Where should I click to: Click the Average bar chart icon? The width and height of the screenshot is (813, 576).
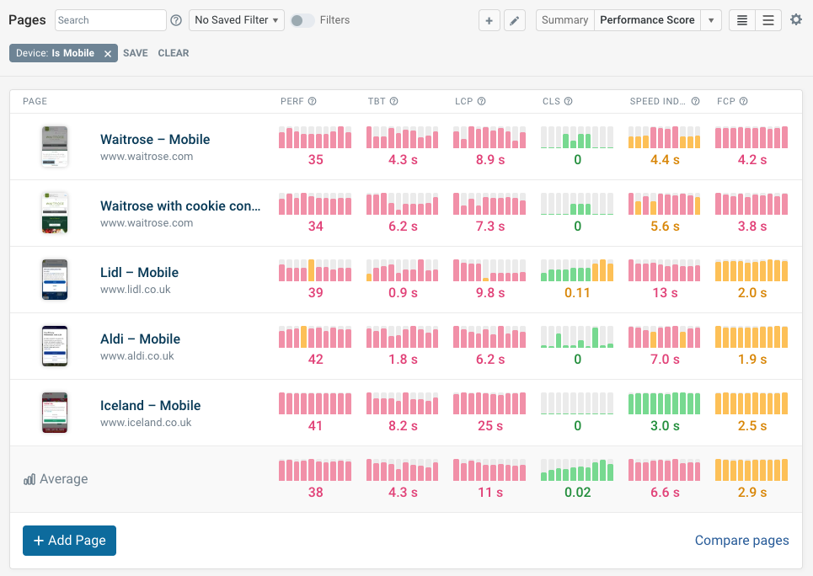[x=29, y=479]
